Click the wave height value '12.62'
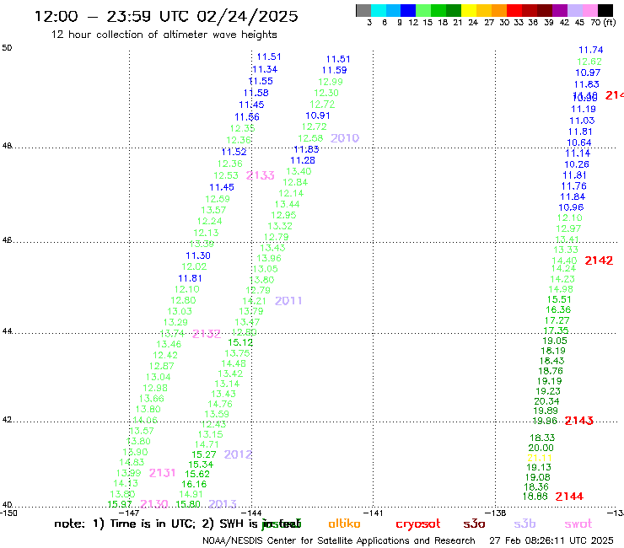 click(589, 62)
